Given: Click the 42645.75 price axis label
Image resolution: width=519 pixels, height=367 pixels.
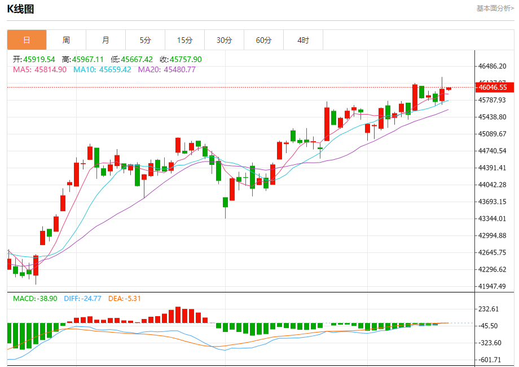Looking at the screenshot, I should [492, 252].
